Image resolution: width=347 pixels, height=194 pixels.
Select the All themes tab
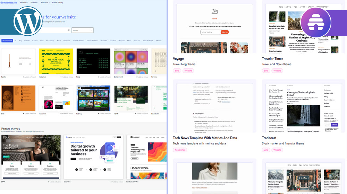15,41
